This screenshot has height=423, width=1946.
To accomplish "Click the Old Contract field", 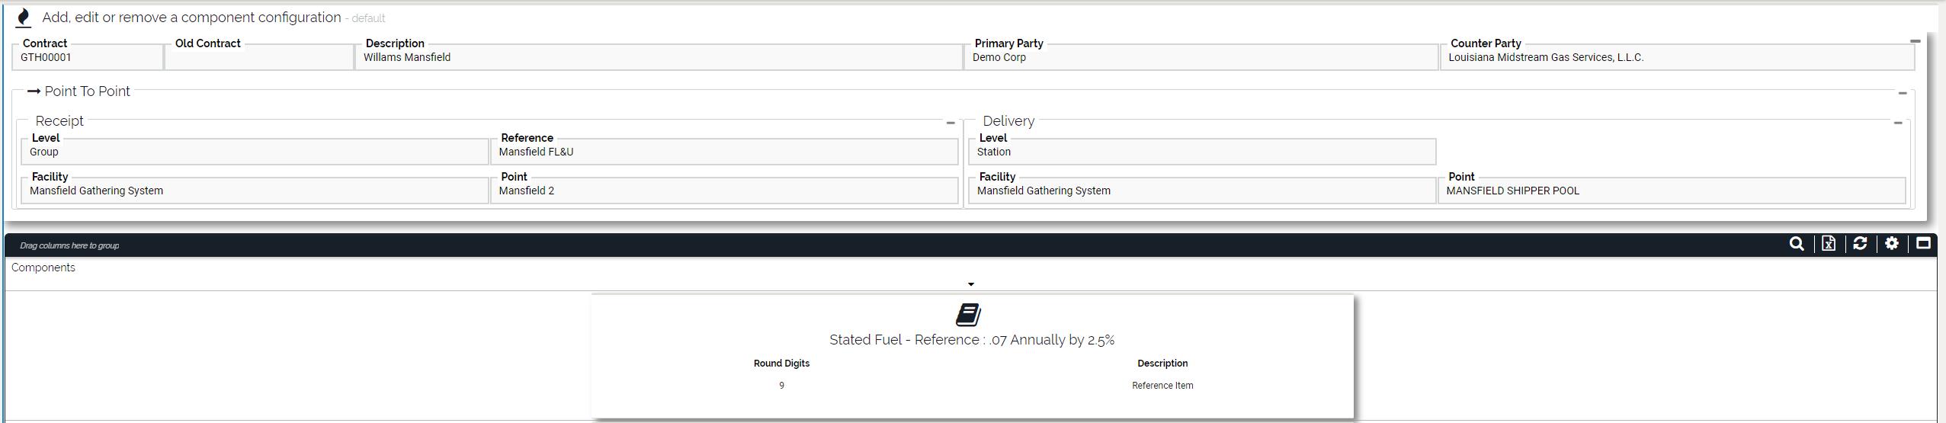I will pyautogui.click(x=259, y=58).
